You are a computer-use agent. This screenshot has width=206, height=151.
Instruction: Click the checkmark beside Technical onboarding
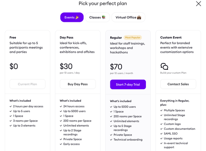tap(111, 140)
